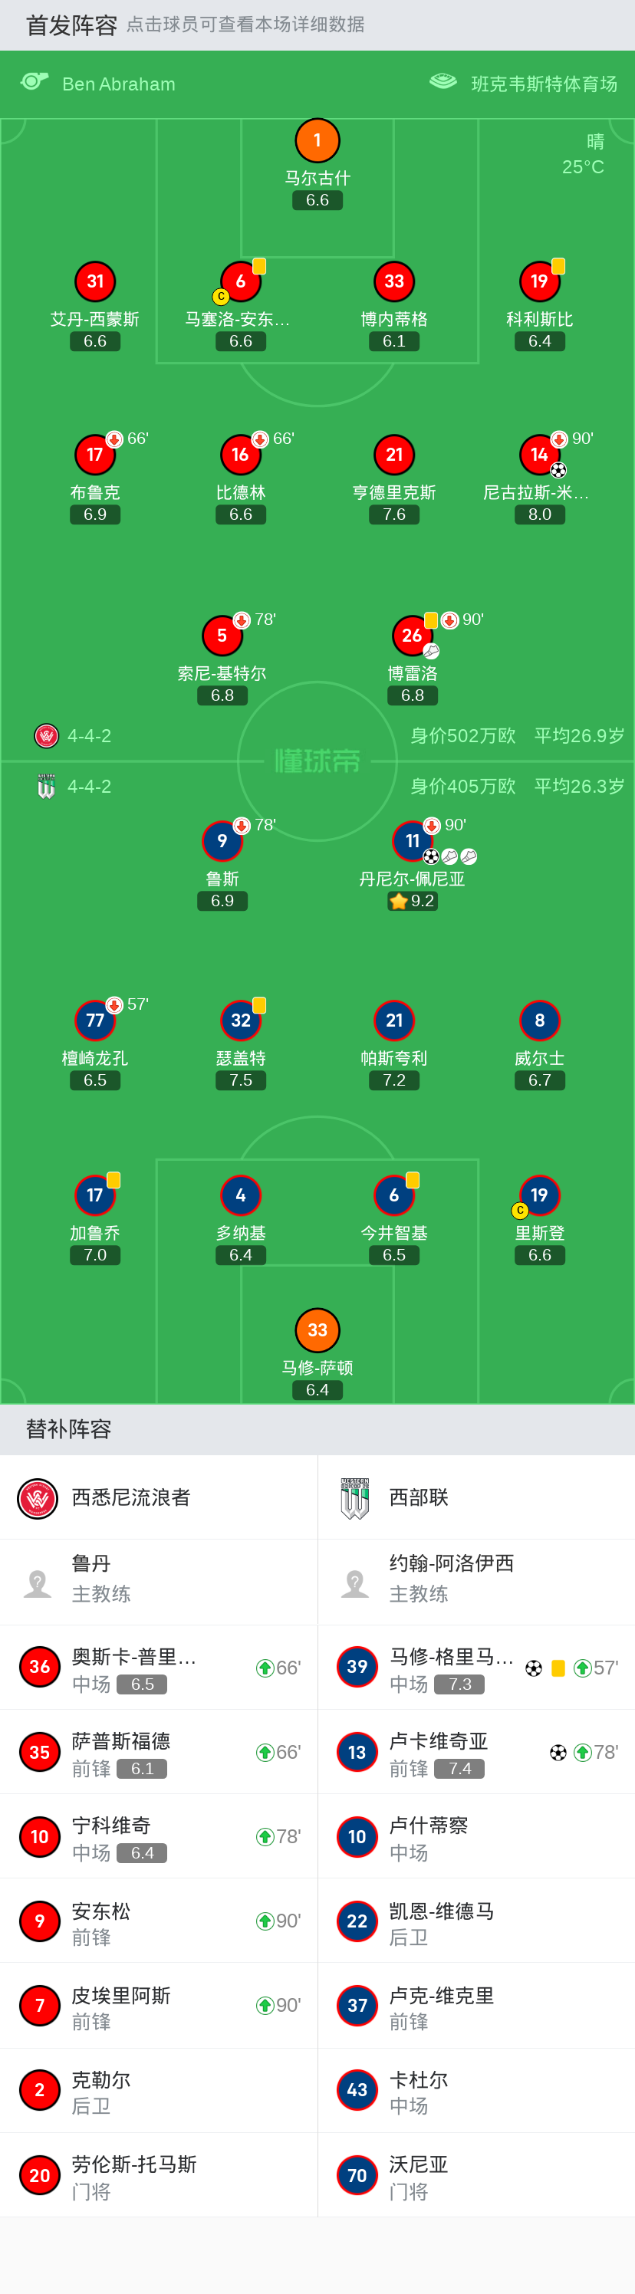Open substitute 卢卡维奇亚 number 13 entry
The width and height of the screenshot is (635, 2294).
click(x=476, y=1752)
